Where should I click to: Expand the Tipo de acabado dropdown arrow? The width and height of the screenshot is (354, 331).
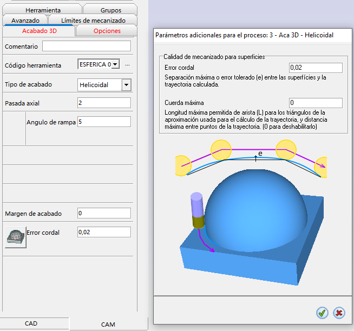coord(126,85)
